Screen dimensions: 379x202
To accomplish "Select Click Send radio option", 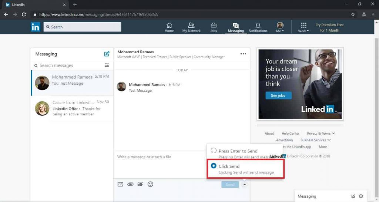I will point(214,166).
